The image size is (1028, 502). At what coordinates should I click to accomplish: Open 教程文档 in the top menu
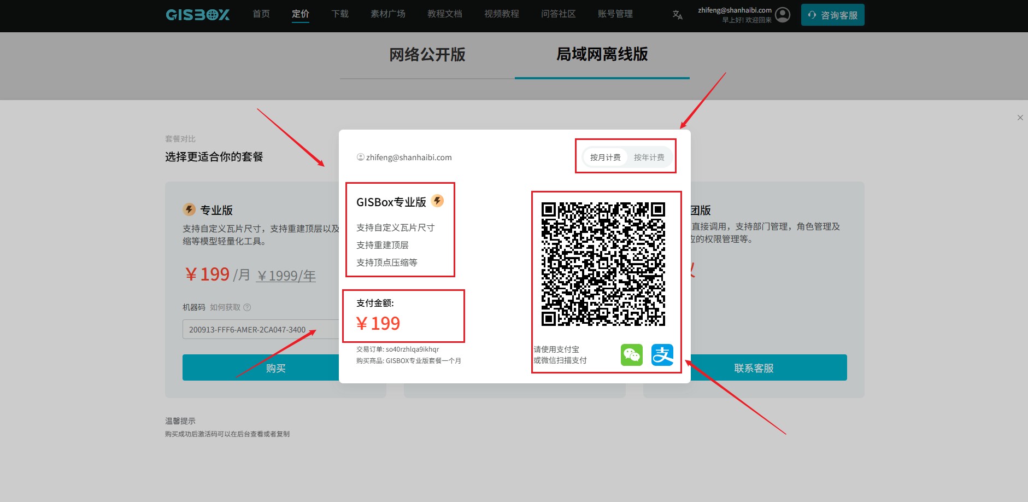pyautogui.click(x=445, y=14)
